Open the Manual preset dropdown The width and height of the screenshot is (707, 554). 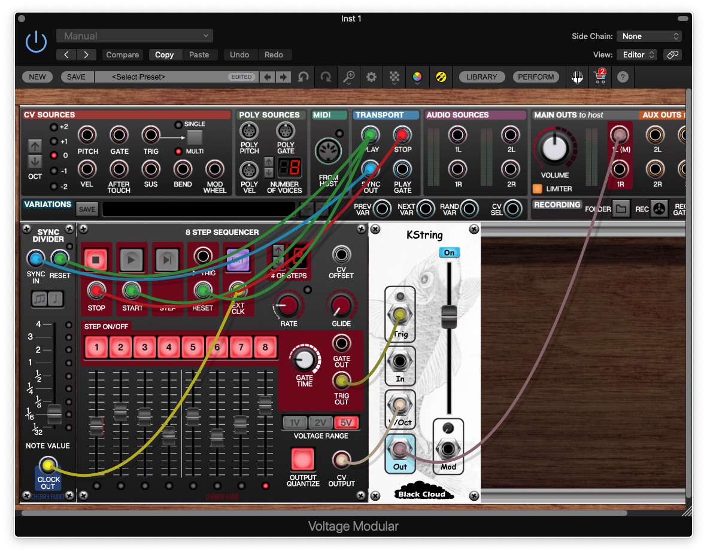pos(135,36)
